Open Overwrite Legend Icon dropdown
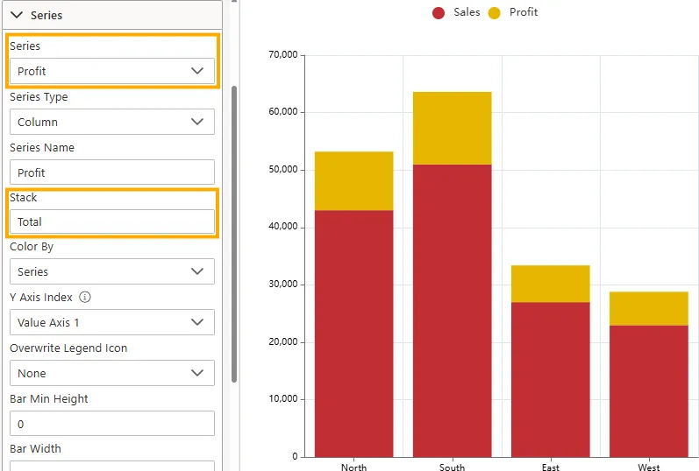Image resolution: width=699 pixels, height=471 pixels. tap(111, 373)
